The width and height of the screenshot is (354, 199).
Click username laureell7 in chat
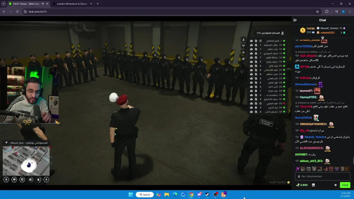[x=306, y=91]
